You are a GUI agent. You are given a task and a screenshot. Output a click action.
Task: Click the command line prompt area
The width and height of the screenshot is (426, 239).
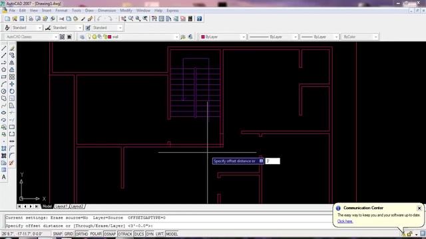click(x=168, y=226)
